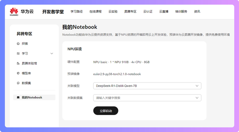Open 在线课程 in top navigation
Image resolution: width=239 pixels, height=132 pixels.
tap(95, 12)
